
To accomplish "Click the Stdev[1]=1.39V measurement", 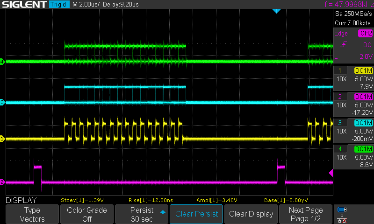I will click(x=82, y=200).
